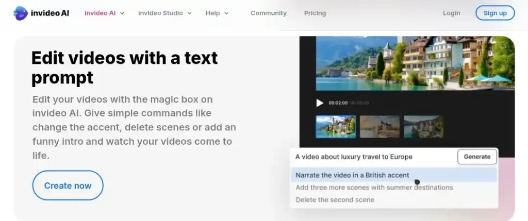Open the Help dropdown
The height and width of the screenshot is (221, 528).
point(217,13)
